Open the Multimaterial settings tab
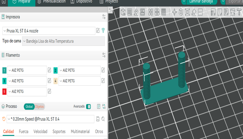This screenshot has height=139, width=243. (x=80, y=132)
